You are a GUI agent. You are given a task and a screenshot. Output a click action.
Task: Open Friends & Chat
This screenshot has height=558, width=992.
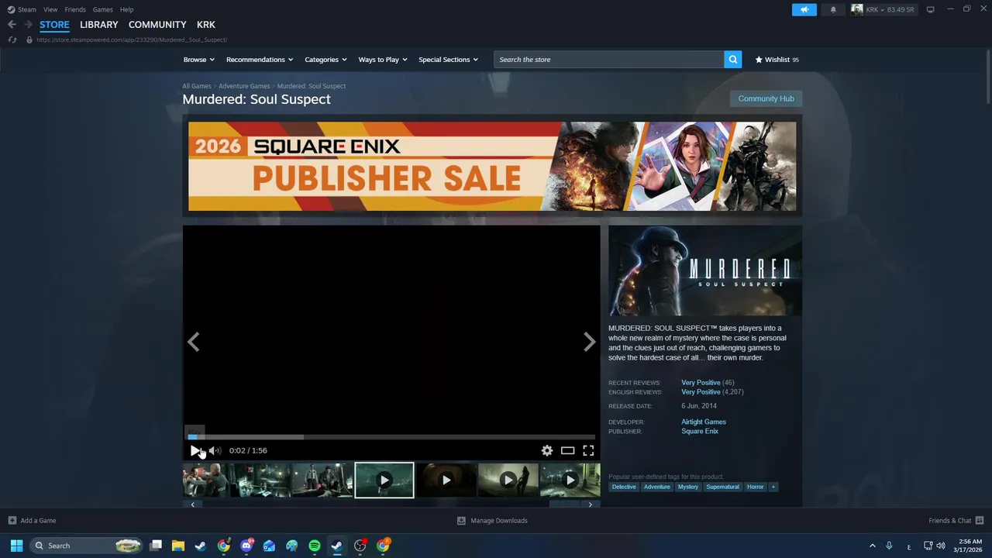point(956,521)
